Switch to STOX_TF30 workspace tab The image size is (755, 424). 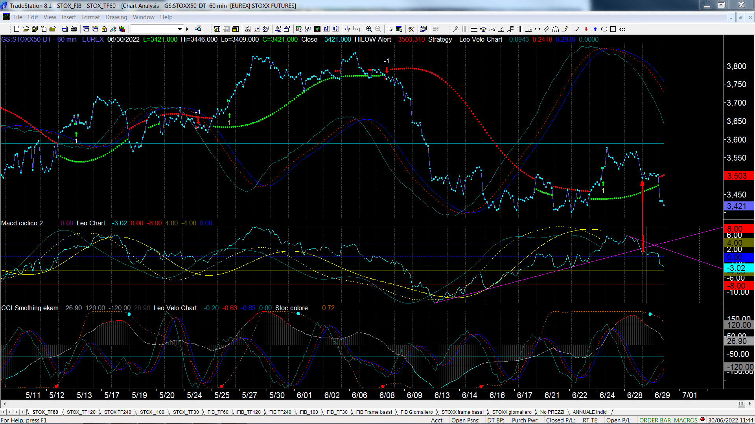pyautogui.click(x=186, y=412)
